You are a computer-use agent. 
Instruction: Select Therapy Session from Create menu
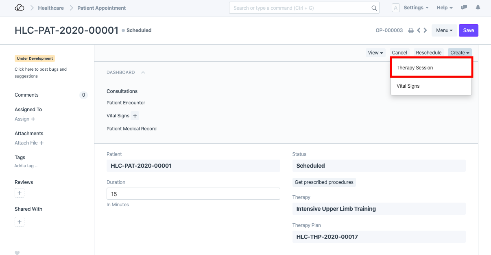(415, 68)
